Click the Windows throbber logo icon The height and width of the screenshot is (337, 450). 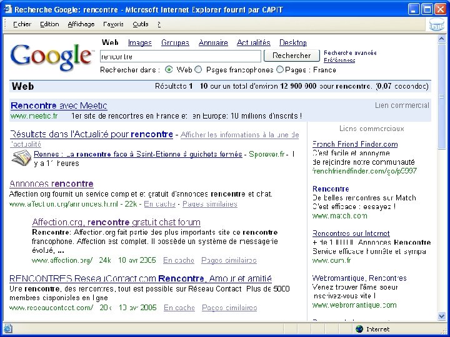coord(436,24)
